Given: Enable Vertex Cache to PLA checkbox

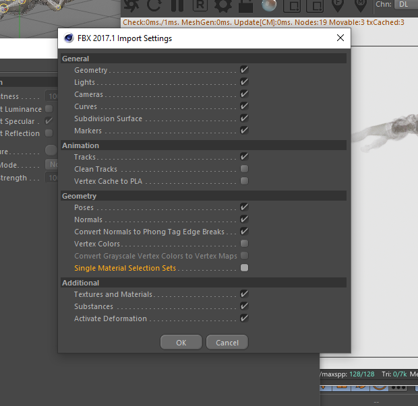Looking at the screenshot, I should (244, 180).
